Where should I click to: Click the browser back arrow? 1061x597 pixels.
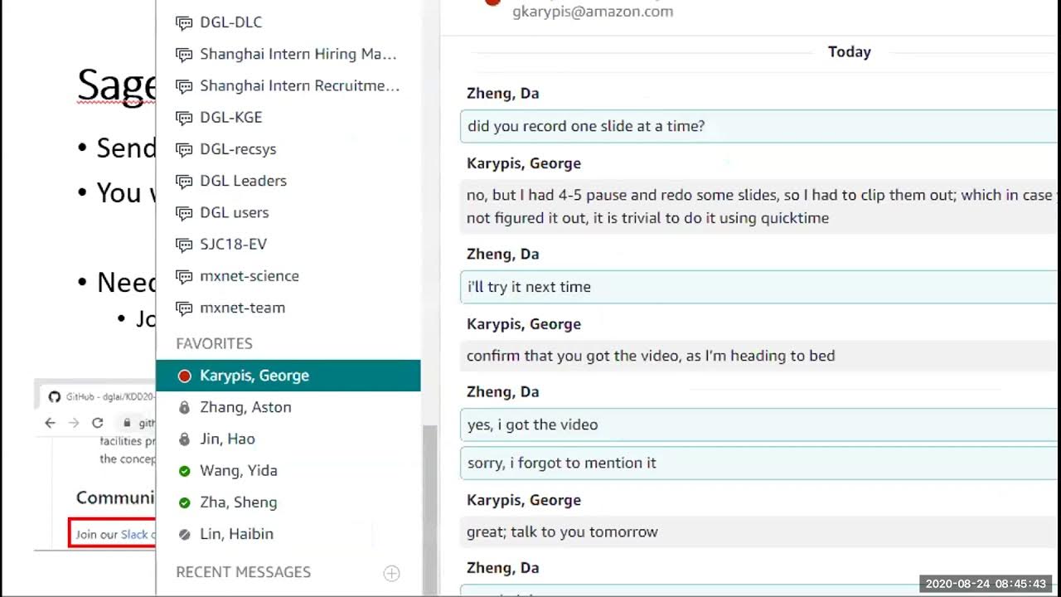(x=50, y=423)
